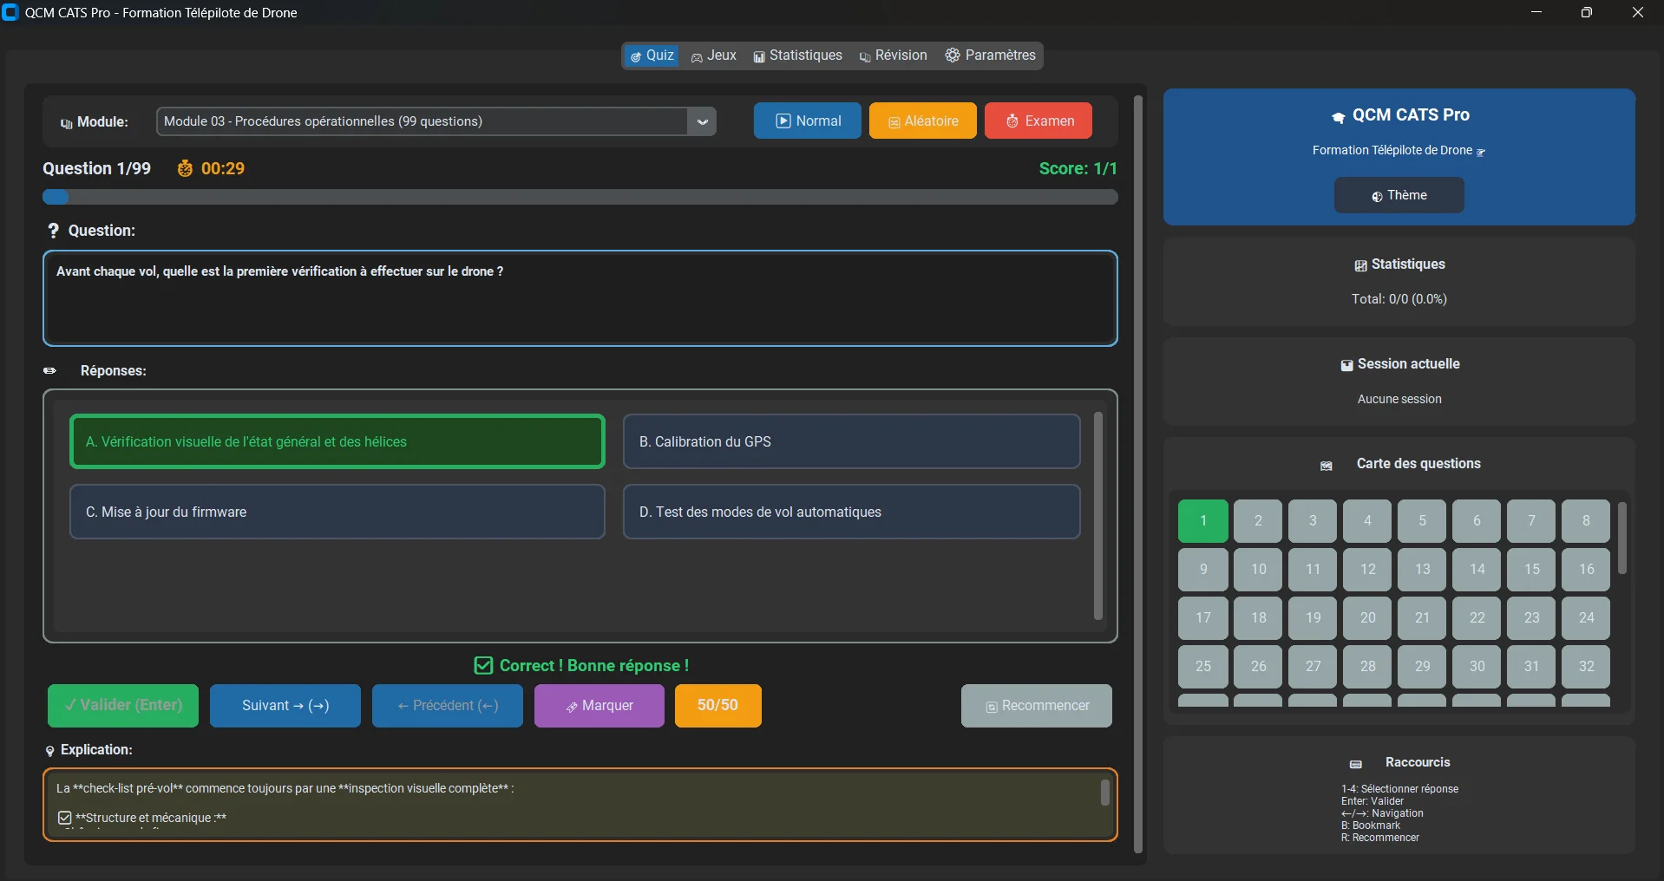This screenshot has width=1664, height=881.
Task: Expand the Module dropdown arrow
Action: [x=702, y=121]
